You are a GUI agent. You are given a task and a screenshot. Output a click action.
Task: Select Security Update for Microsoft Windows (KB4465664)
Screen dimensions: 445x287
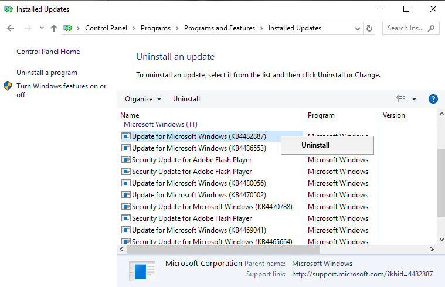pos(212,242)
